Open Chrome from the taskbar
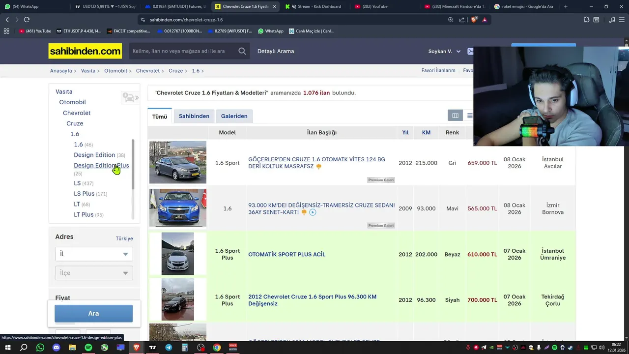Screen dimensions: 629x354 pos(217,348)
